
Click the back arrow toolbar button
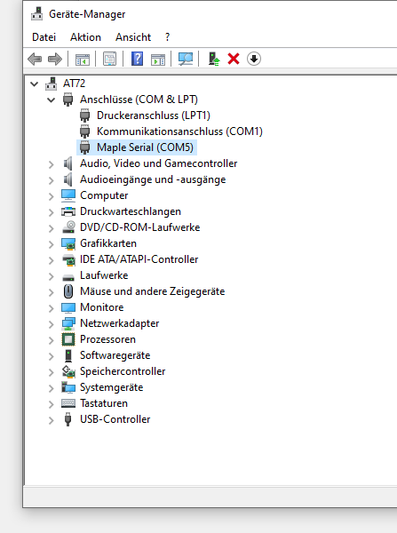click(x=35, y=60)
